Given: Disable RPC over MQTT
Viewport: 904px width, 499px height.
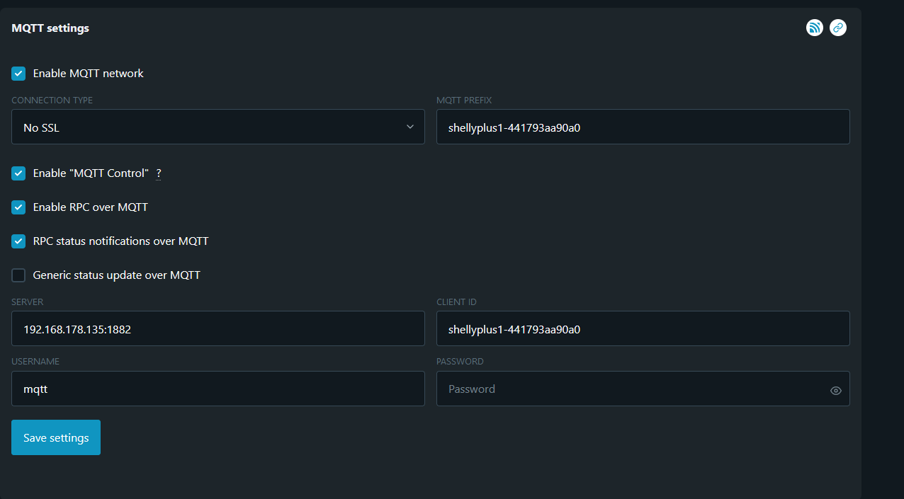Looking at the screenshot, I should coord(18,207).
